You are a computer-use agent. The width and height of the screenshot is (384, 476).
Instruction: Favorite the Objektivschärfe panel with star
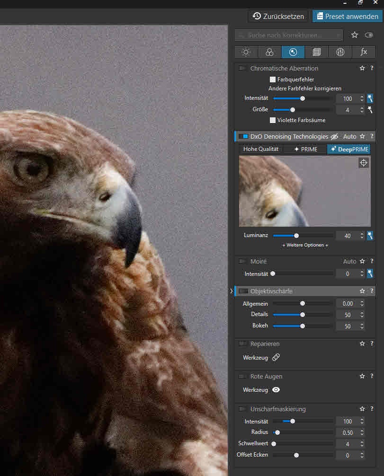(362, 291)
